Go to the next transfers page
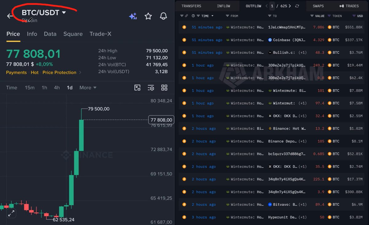Viewport: 369px width, 225px height. pyautogui.click(x=290, y=6)
